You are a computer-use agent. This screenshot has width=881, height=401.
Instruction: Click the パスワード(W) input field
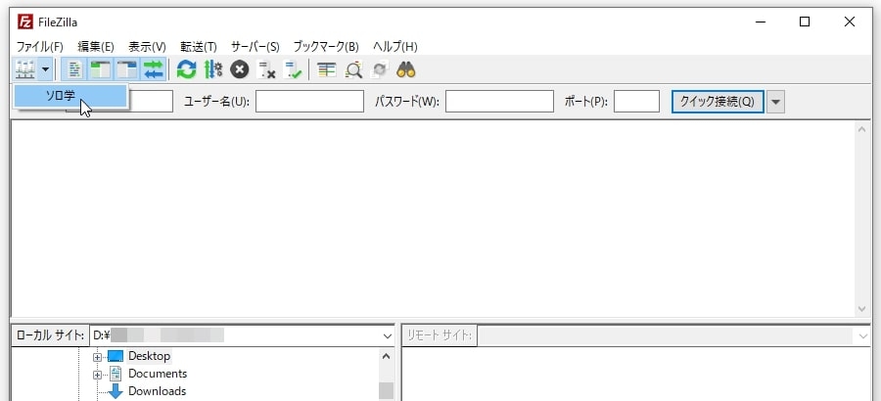[x=499, y=102]
